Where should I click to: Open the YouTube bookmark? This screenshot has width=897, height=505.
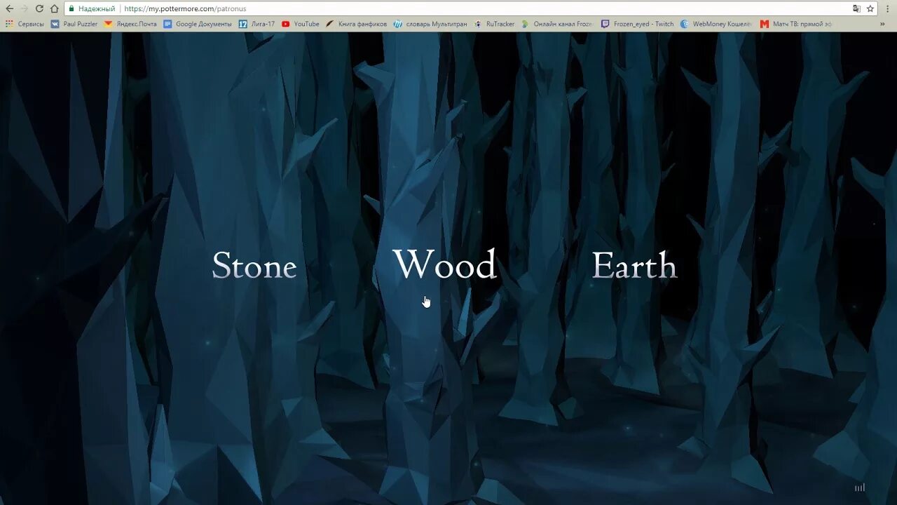pyautogui.click(x=300, y=24)
